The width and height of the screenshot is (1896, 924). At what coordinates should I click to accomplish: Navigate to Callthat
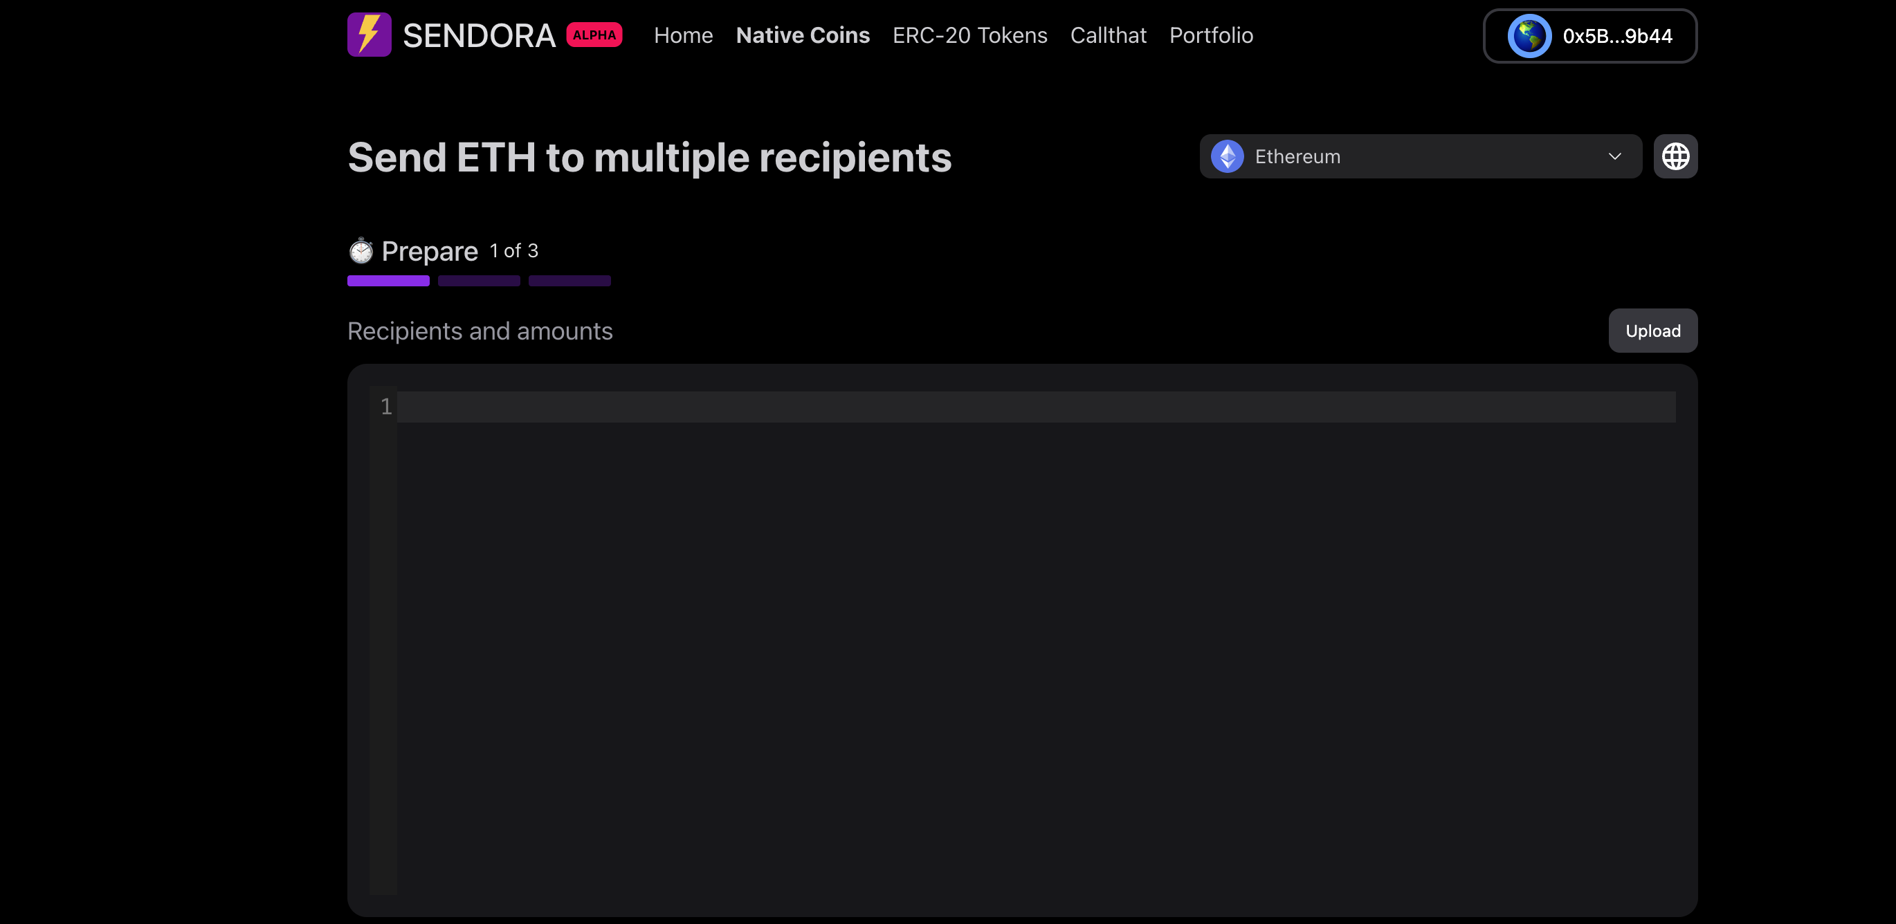pyautogui.click(x=1108, y=35)
